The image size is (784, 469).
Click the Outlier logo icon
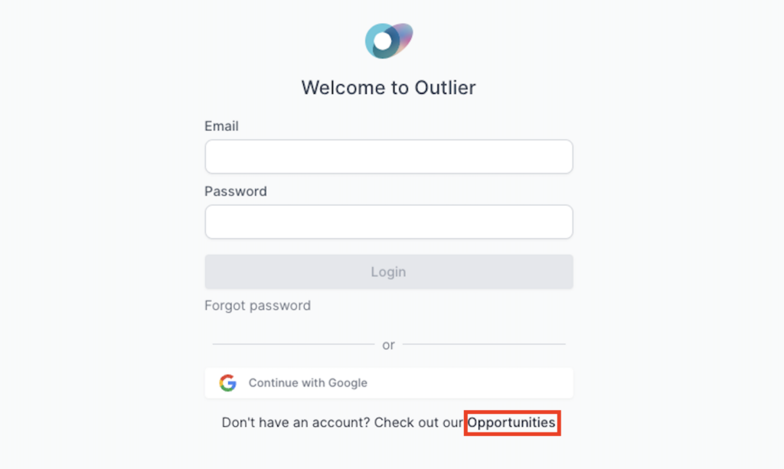389,41
